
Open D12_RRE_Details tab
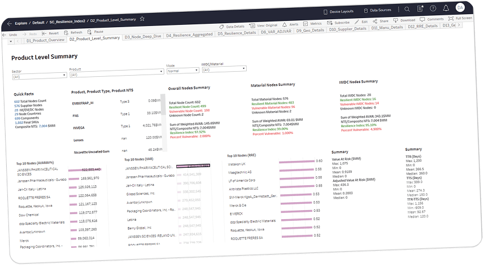[422, 26]
